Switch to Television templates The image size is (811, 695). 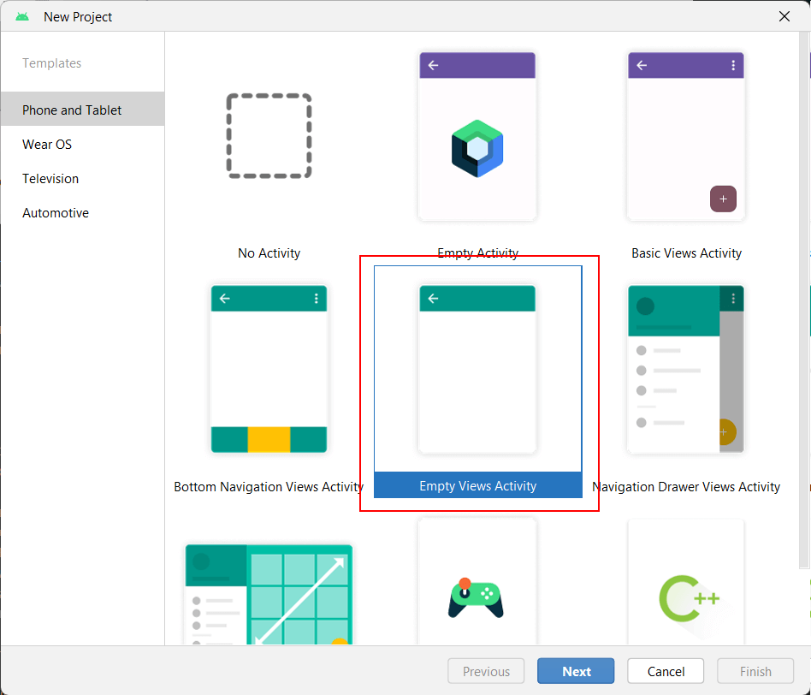pos(50,178)
